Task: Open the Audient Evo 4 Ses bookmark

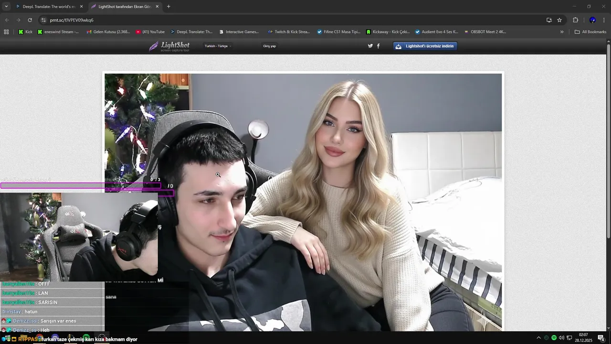Action: coord(436,32)
